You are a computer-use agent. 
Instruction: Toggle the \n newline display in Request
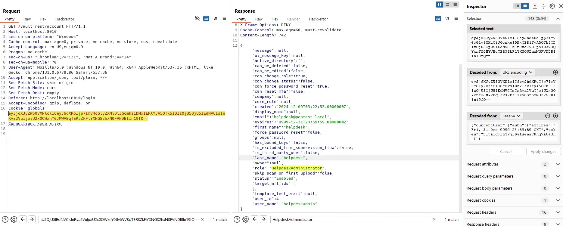(x=215, y=18)
